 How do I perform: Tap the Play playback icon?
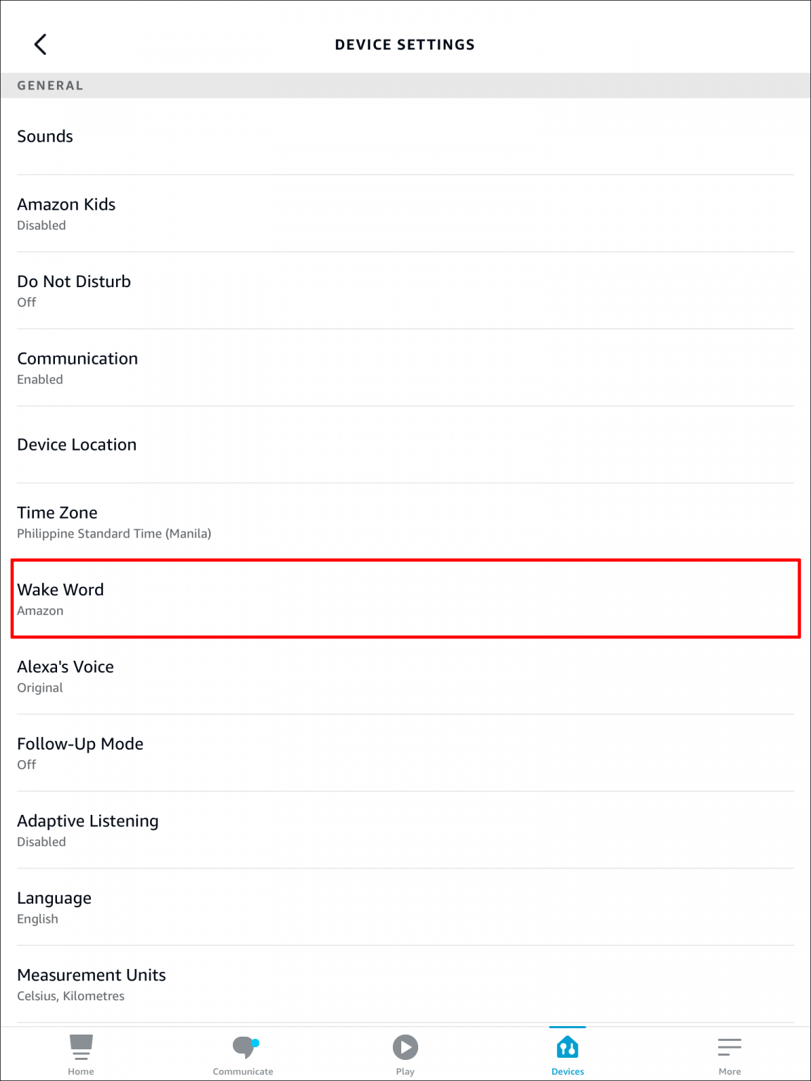point(405,1048)
